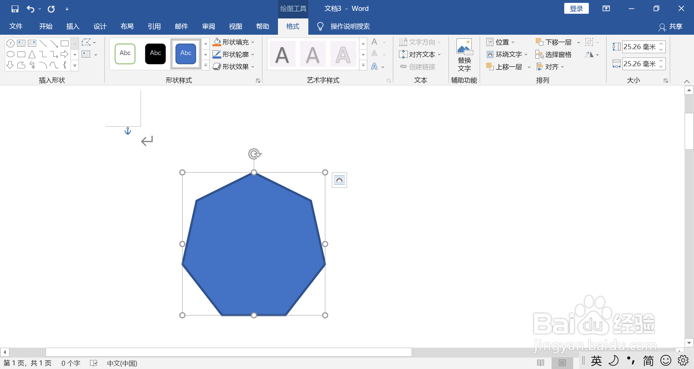694x369 pixels.
Task: Click the Alt Text (替换文字) icon
Action: click(x=464, y=55)
